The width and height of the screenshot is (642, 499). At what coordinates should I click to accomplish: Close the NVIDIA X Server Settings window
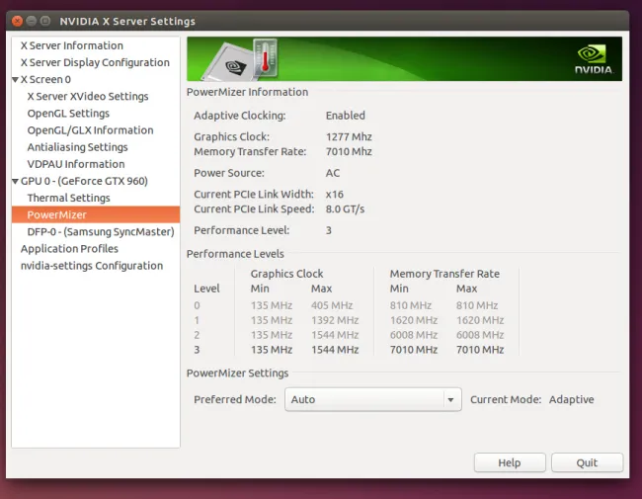tap(17, 21)
